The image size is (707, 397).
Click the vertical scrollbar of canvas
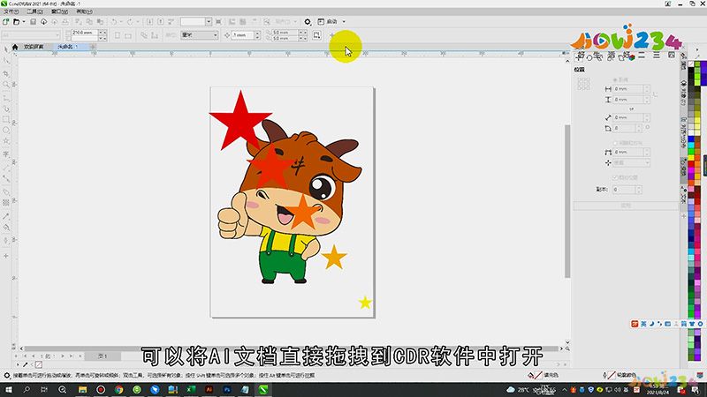[x=567, y=201]
